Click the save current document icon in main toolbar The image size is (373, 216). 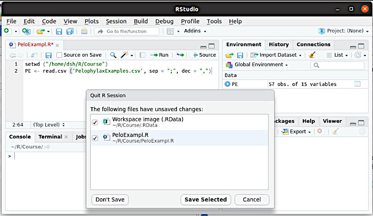(x=59, y=31)
